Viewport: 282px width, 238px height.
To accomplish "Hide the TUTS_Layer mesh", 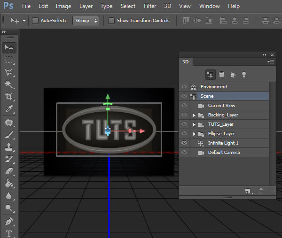I will 184,124.
